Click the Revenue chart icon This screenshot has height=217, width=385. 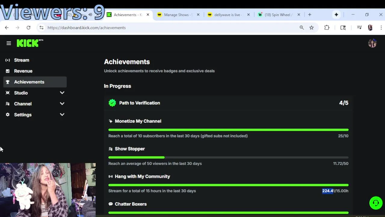[x=8, y=71]
